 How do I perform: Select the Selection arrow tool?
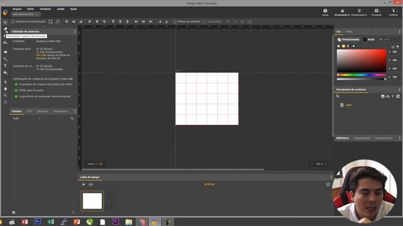[x=6, y=23]
